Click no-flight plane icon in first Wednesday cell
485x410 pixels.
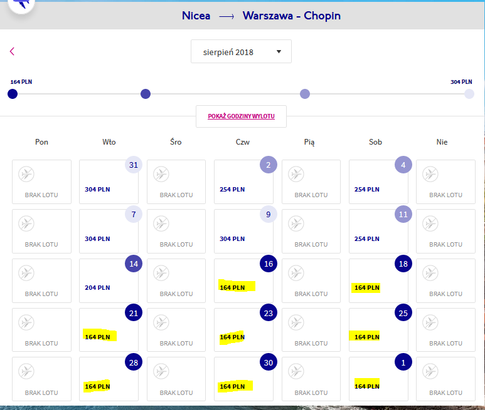161,174
